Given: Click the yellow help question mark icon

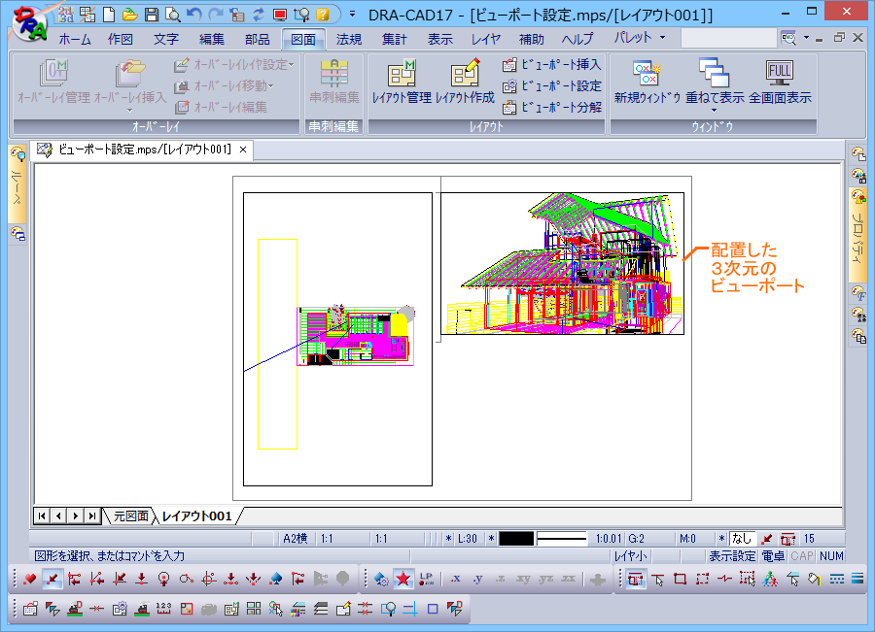Looking at the screenshot, I should (x=323, y=15).
